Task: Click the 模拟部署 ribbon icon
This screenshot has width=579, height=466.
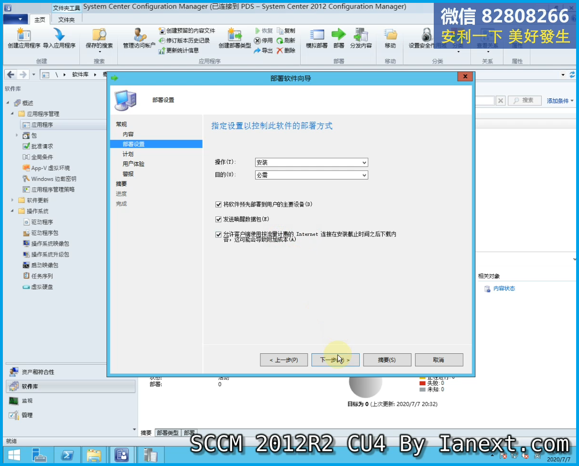Action: (317, 38)
